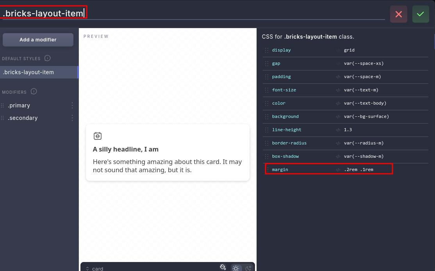Open the kebab menu for .secondary modifier
Screen dimensions: 435x271
(x=72, y=118)
